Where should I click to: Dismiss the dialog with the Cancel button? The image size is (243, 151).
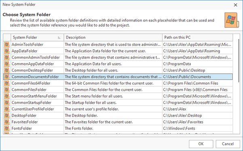pos(228,144)
